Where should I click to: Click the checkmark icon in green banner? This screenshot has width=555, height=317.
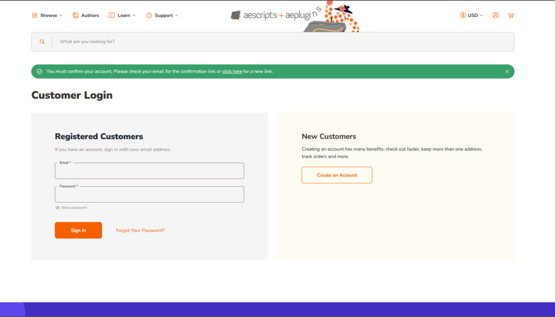coord(39,71)
